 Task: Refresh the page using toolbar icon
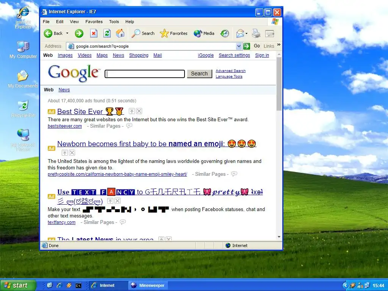[x=107, y=33]
